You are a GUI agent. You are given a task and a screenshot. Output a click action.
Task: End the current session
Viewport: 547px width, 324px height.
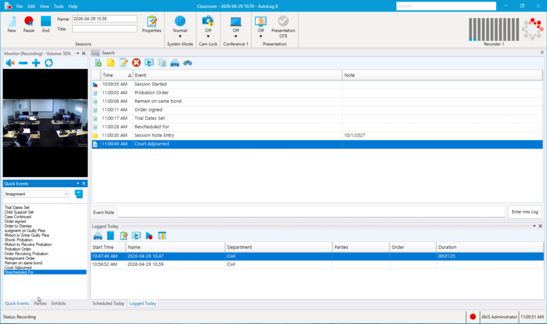click(x=46, y=25)
